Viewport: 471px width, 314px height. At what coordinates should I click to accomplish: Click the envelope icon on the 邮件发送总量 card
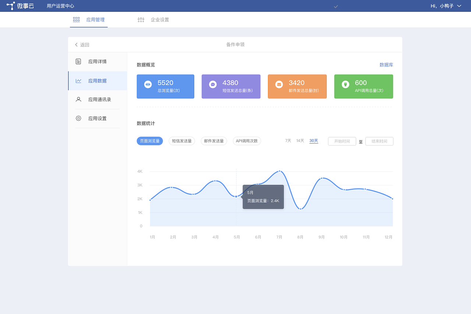pyautogui.click(x=280, y=85)
